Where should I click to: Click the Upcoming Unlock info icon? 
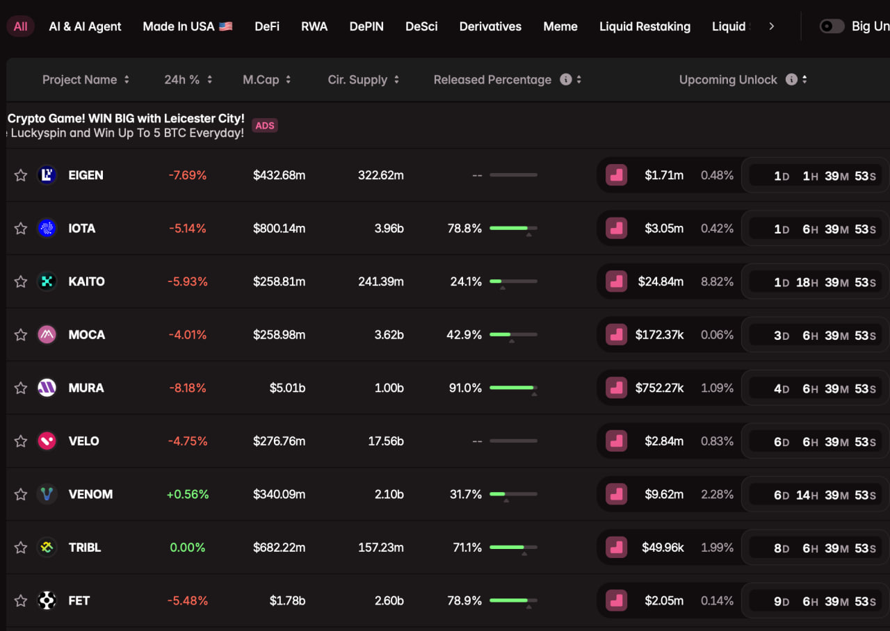(791, 79)
